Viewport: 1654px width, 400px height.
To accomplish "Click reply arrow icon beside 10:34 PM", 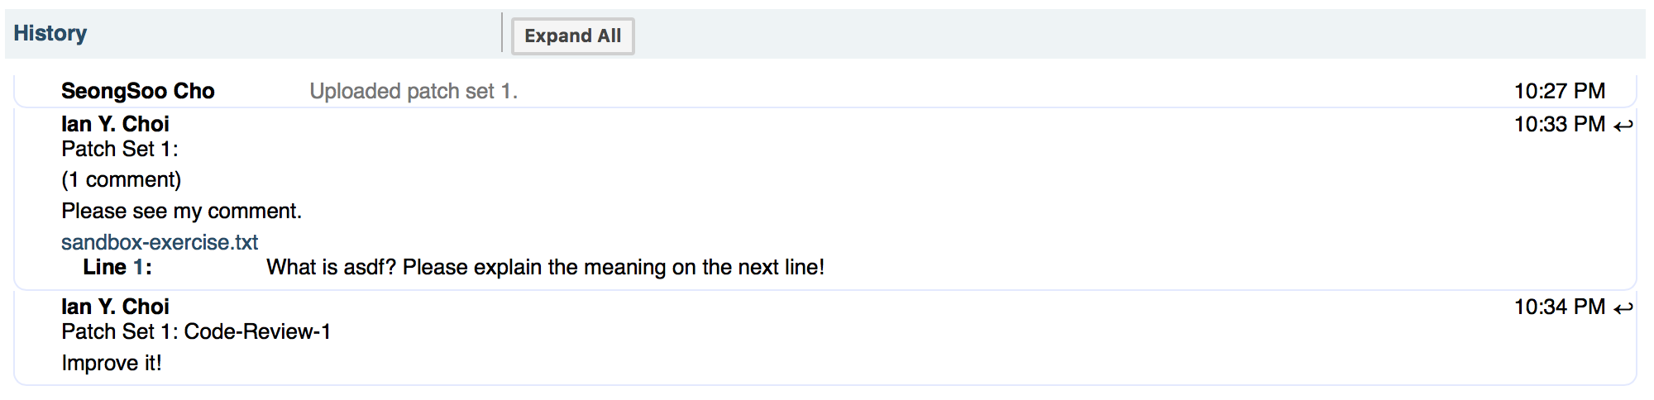I will 1623,308.
